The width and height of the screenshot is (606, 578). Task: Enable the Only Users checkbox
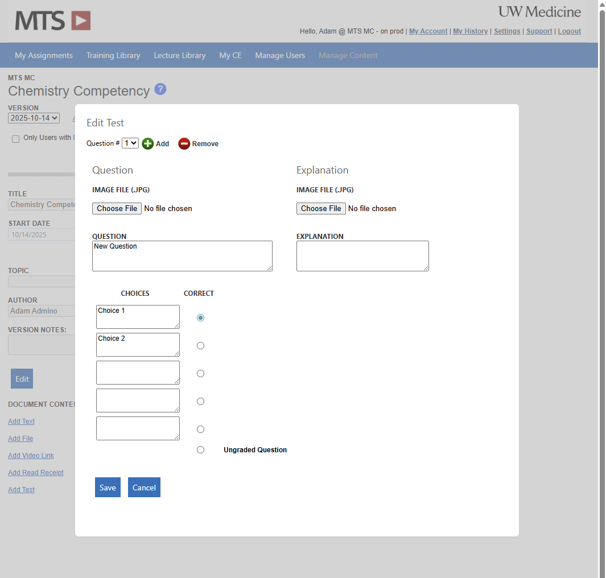click(15, 139)
